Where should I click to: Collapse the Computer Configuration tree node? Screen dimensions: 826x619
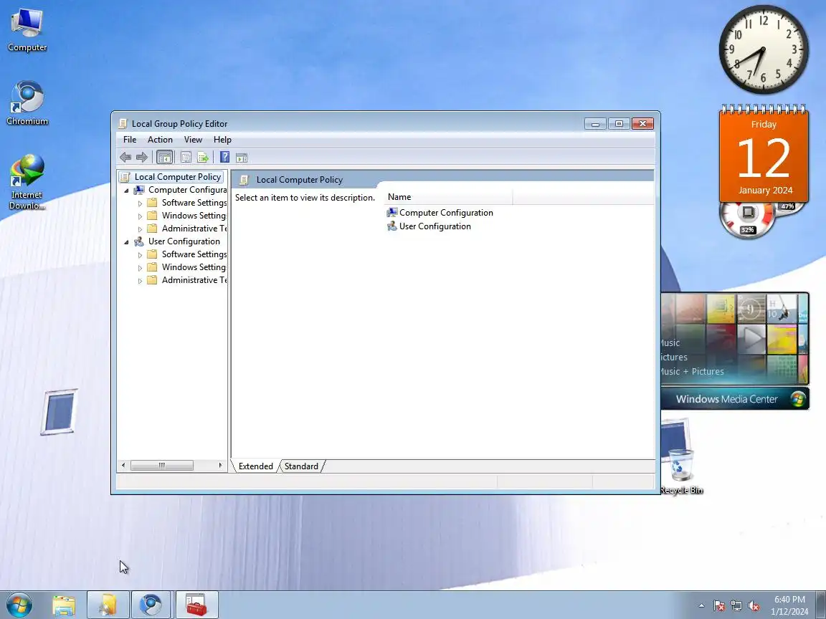pyautogui.click(x=126, y=191)
